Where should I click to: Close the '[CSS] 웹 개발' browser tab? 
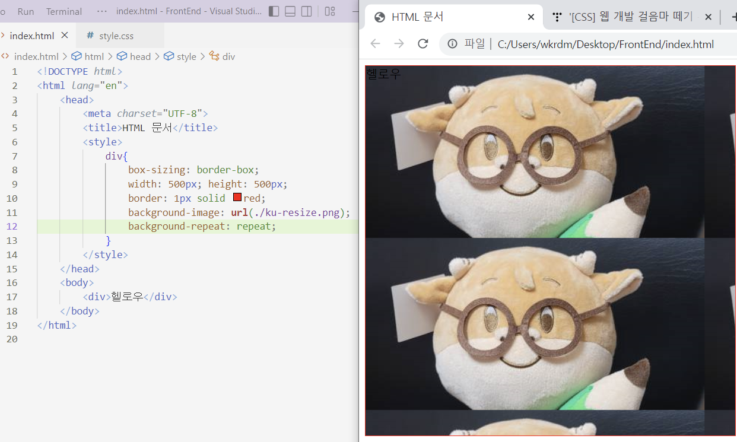[708, 17]
